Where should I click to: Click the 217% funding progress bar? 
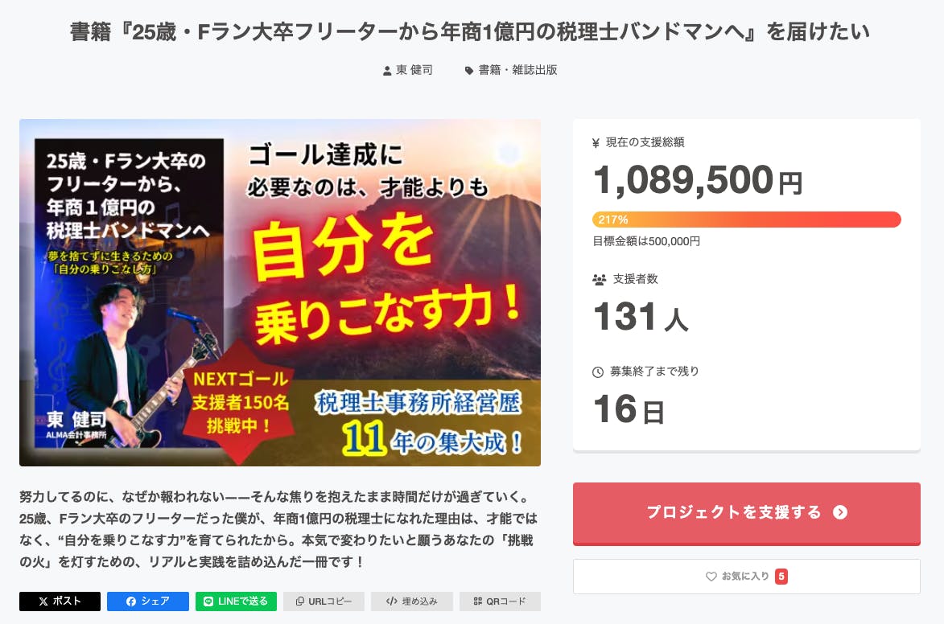point(746,220)
